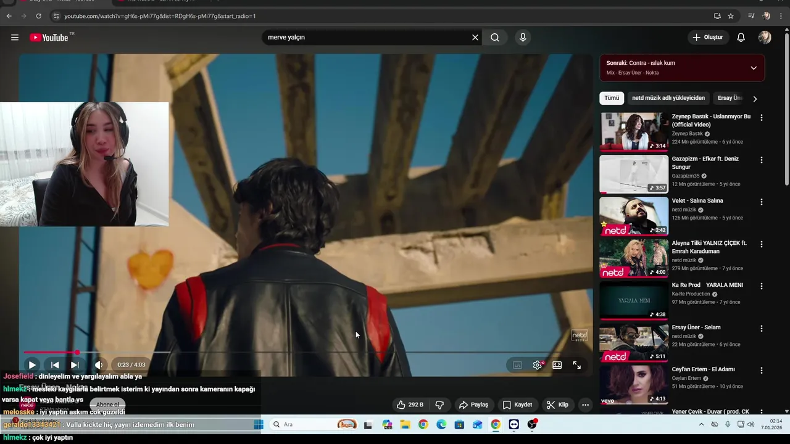This screenshot has width=790, height=444.
Task: Open options for Ceyl'an Ertem video
Action: (762, 371)
